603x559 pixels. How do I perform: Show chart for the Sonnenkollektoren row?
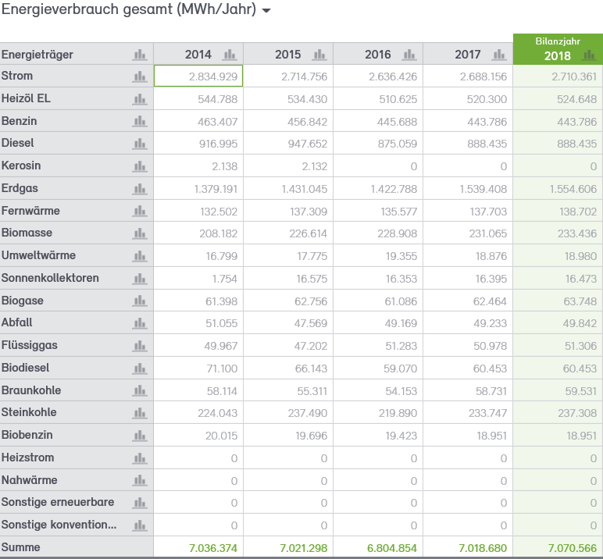140,279
